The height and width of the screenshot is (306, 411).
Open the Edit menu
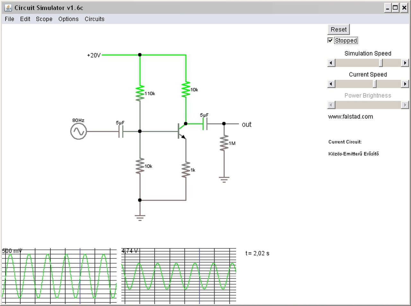(x=25, y=19)
